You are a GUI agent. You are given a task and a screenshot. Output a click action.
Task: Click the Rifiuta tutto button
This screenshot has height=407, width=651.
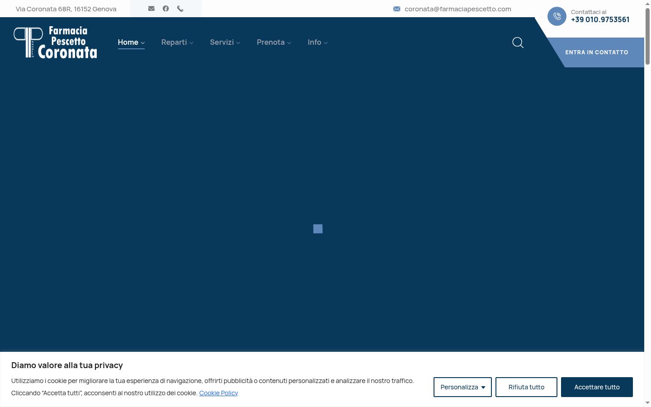coord(526,387)
